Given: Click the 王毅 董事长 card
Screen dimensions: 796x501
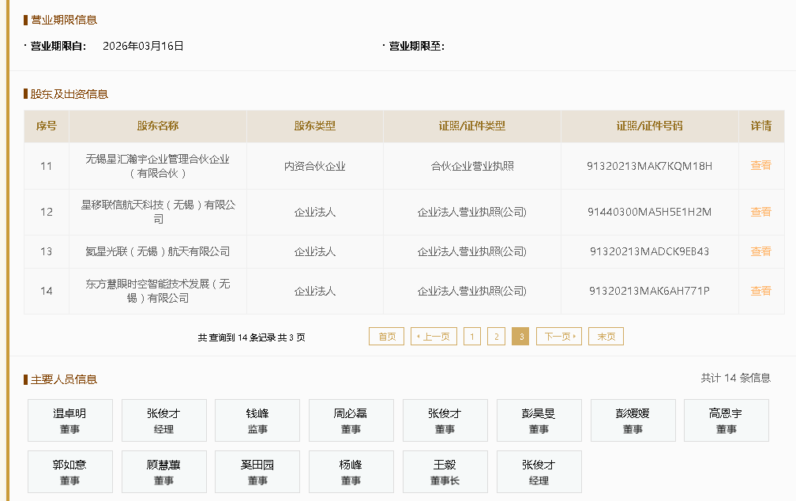Looking at the screenshot, I should [x=445, y=472].
